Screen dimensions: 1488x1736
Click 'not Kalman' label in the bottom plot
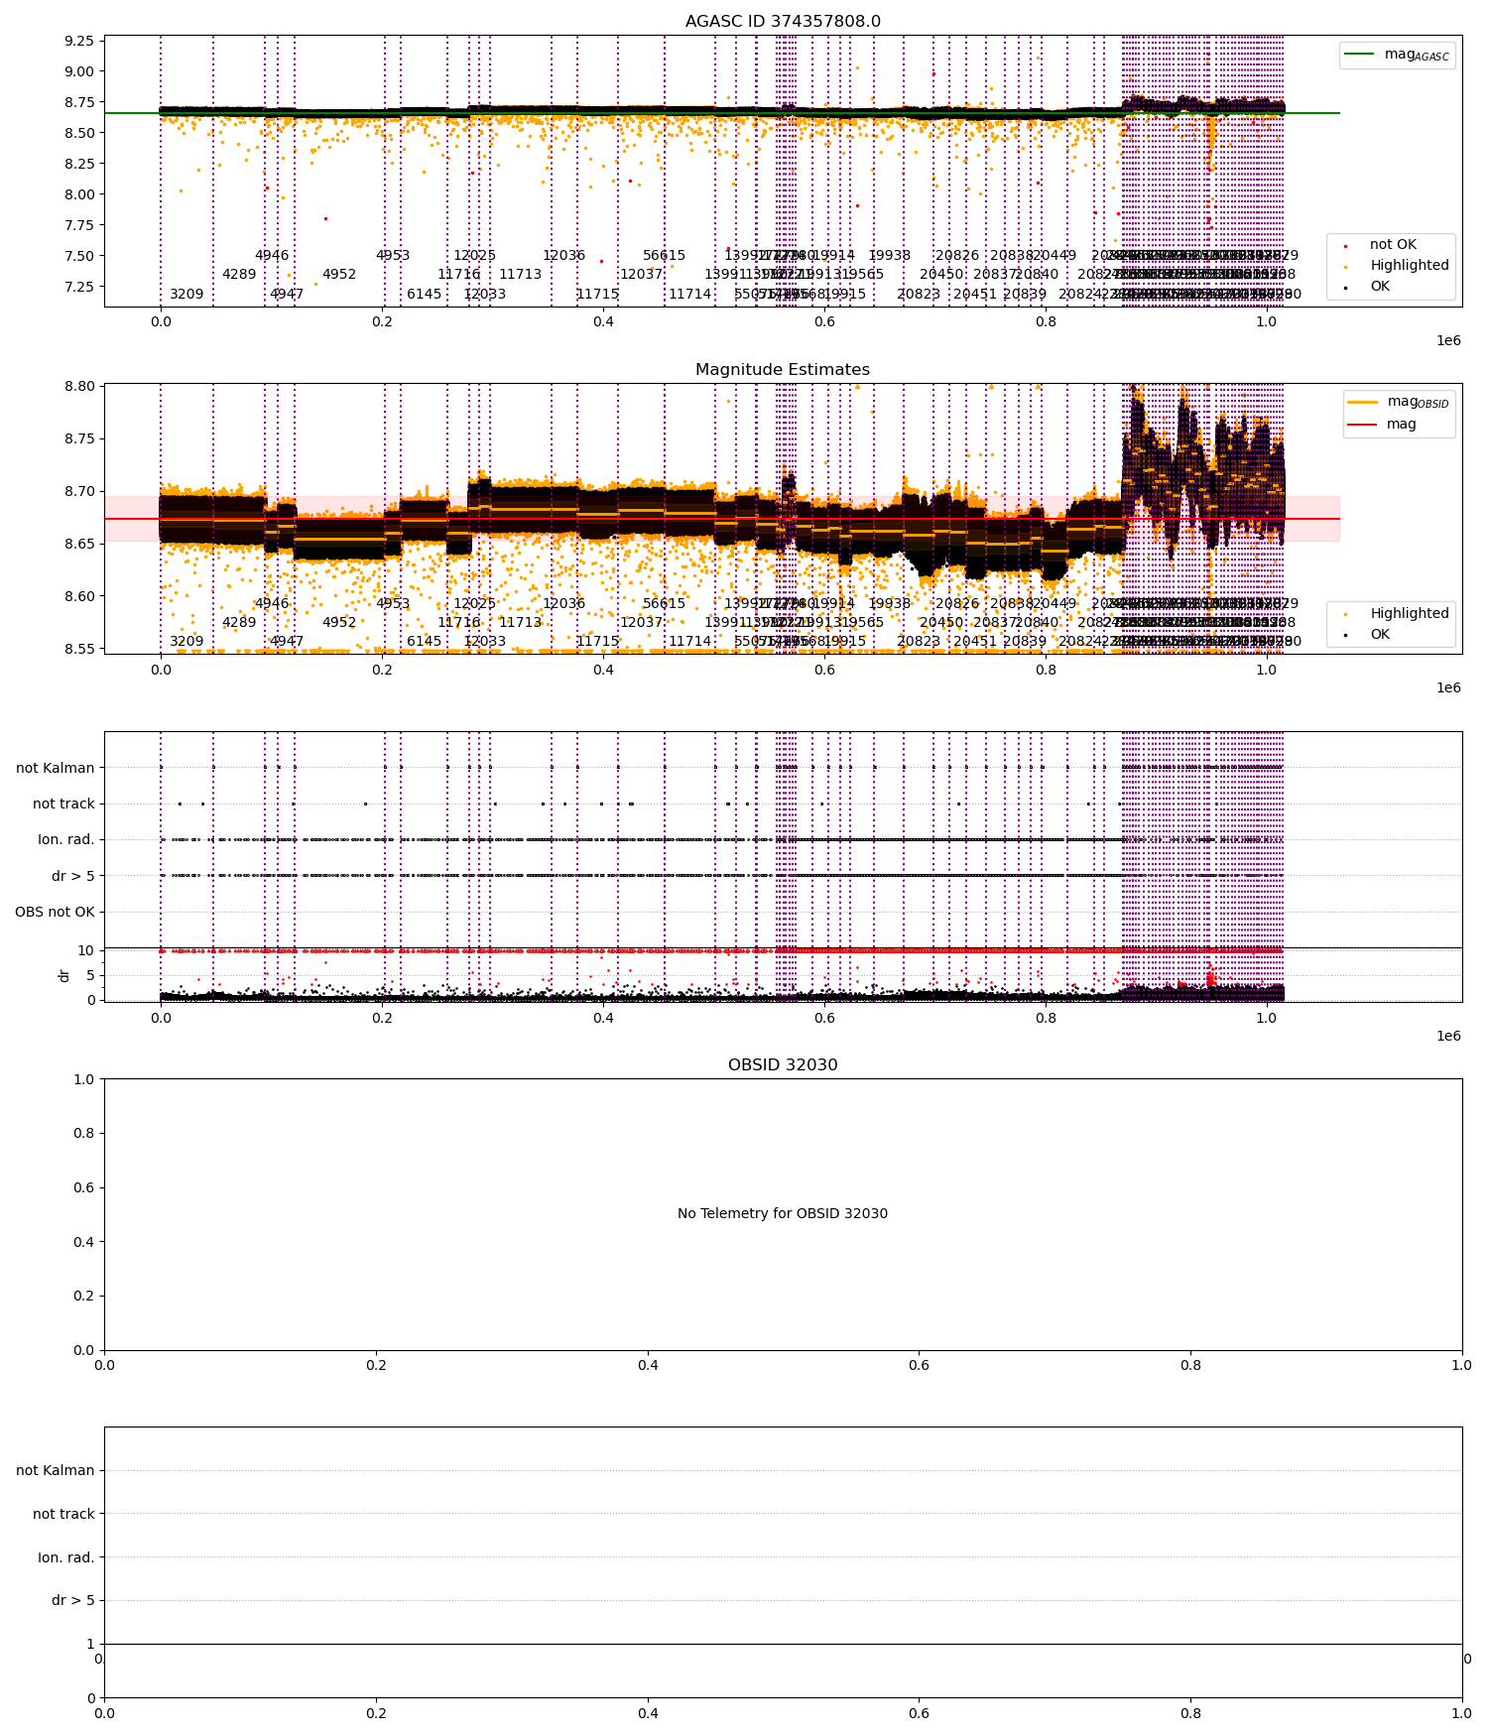[x=56, y=1471]
